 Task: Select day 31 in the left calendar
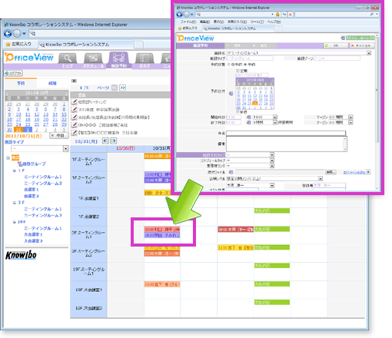pos(18,130)
